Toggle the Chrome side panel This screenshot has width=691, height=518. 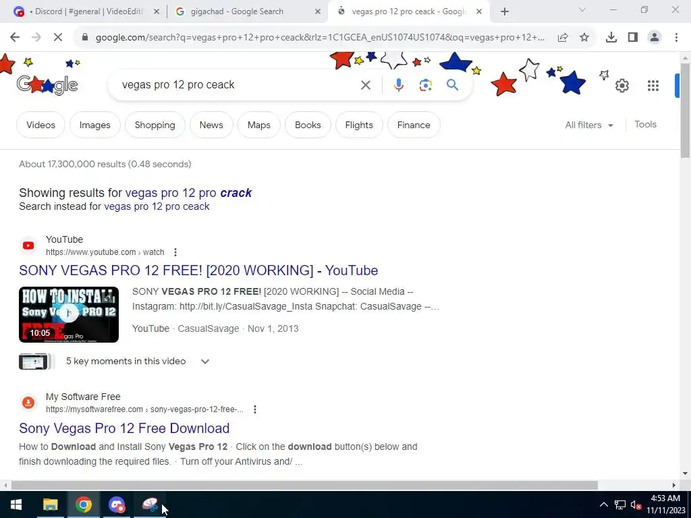tap(633, 38)
